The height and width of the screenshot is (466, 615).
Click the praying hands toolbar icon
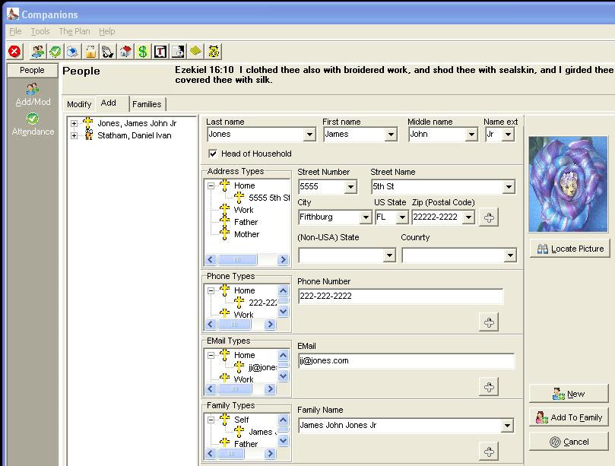(108, 52)
